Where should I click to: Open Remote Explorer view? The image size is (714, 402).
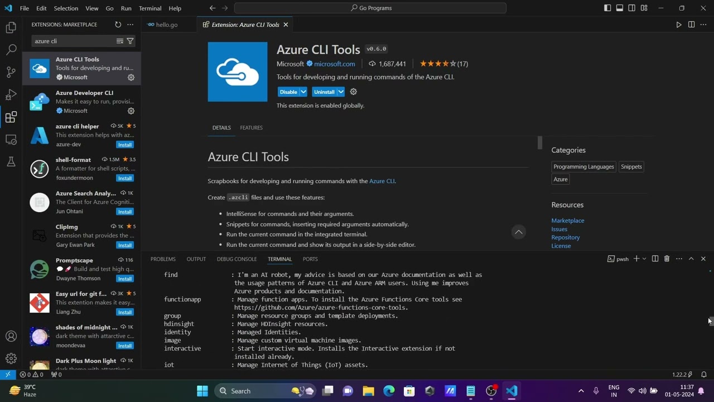[11, 139]
